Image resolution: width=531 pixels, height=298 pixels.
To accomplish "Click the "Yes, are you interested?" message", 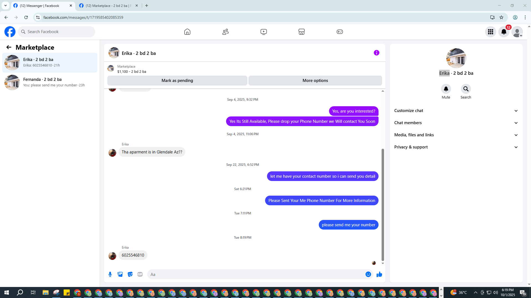I will 354,111.
